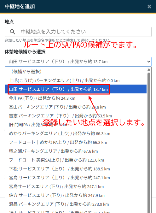Select the (候補から選択) placeholder option
Screen dimensions: 156x213
76,71
